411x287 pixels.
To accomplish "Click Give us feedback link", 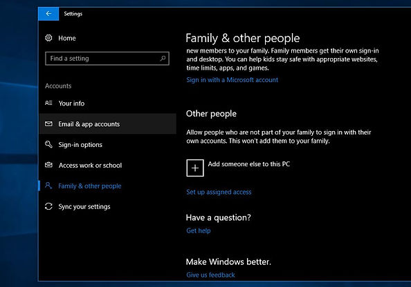I will [210, 275].
